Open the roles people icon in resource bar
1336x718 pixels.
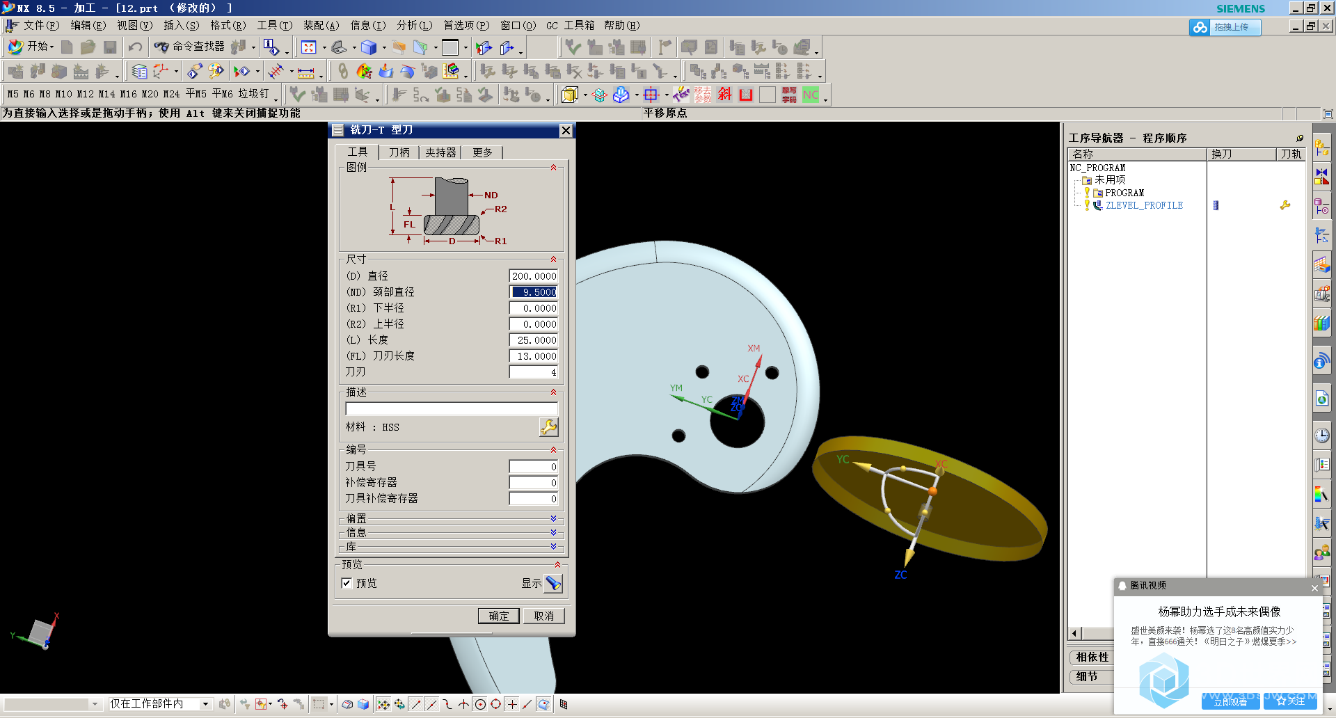1322,553
